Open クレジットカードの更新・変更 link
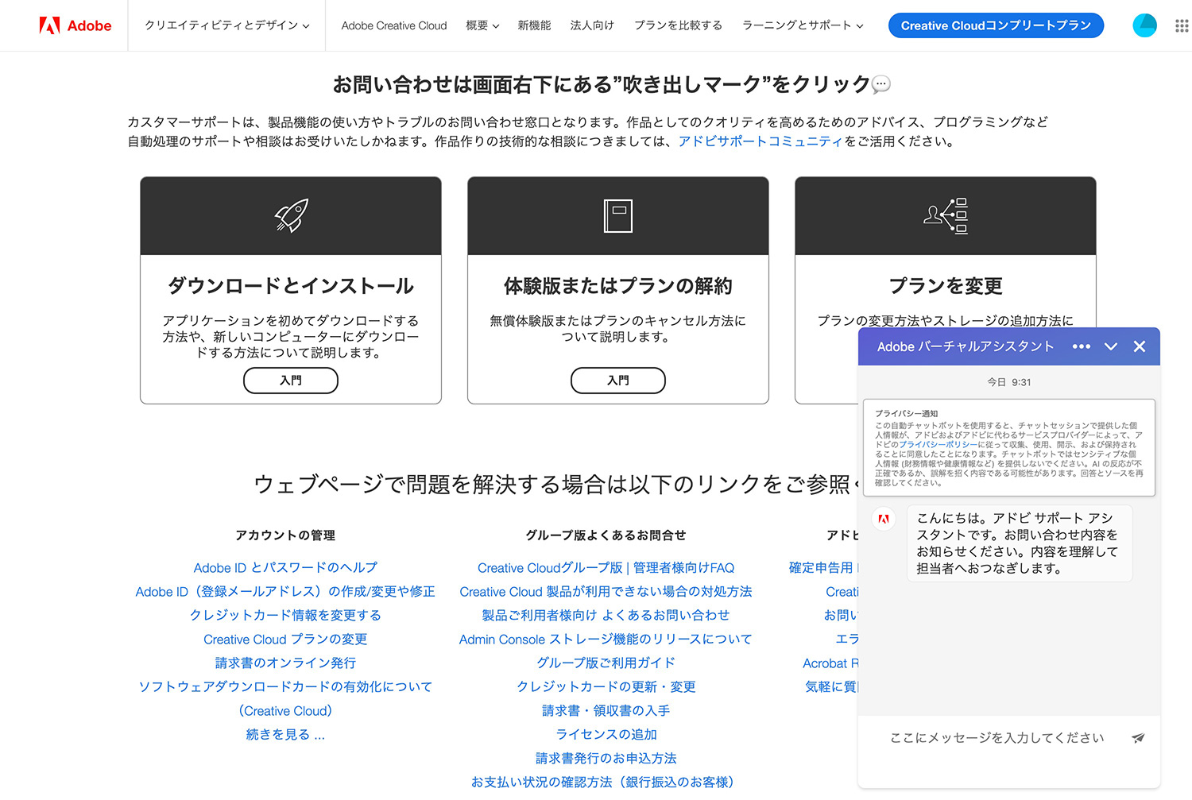This screenshot has height=800, width=1192. 606,687
